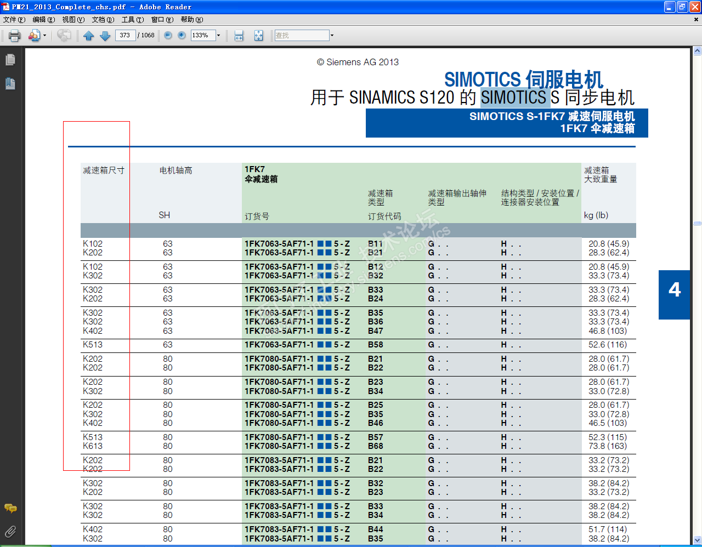Open the 查找 find options dropdown arrow
702x547 pixels.
click(332, 35)
